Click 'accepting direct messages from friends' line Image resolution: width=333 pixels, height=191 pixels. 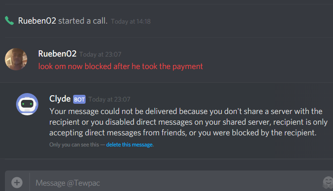[x=183, y=133]
